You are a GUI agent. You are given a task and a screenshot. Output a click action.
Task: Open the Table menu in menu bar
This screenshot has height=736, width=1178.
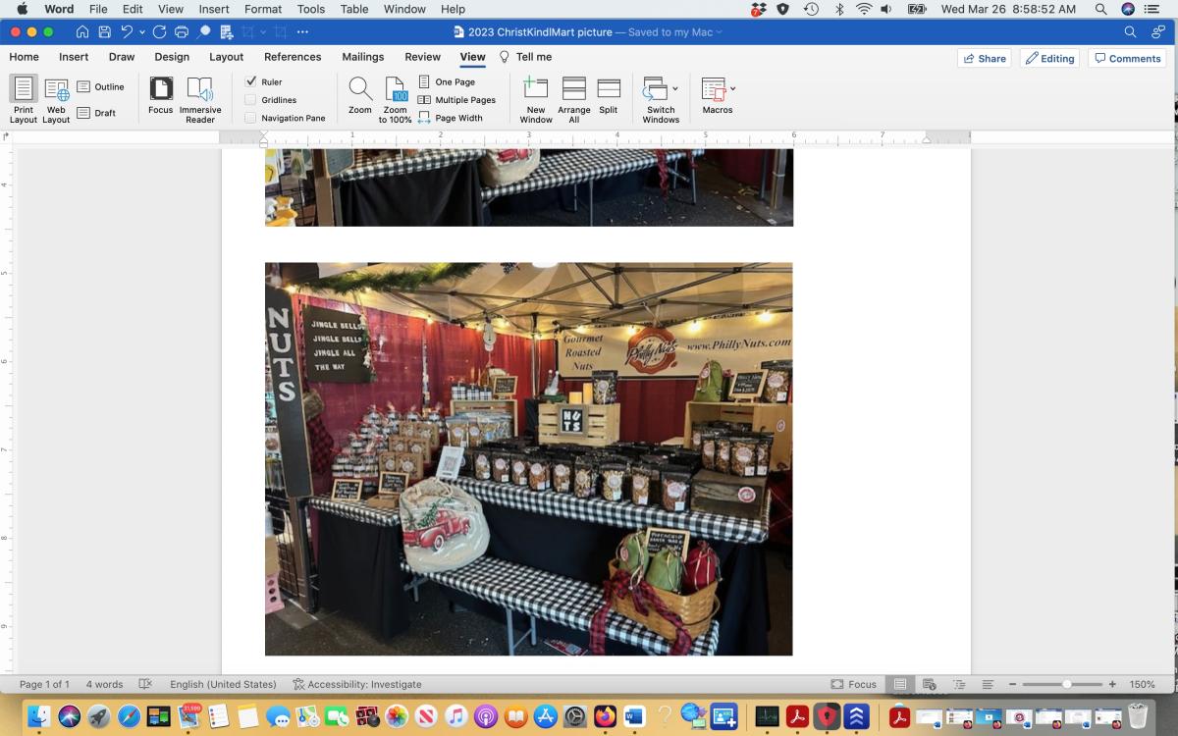pos(354,9)
